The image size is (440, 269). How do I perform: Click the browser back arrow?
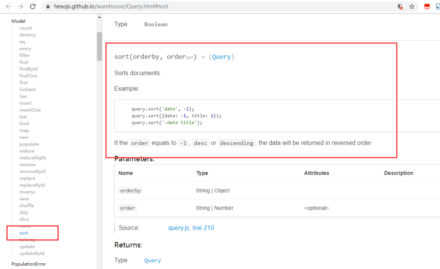pyautogui.click(x=9, y=7)
